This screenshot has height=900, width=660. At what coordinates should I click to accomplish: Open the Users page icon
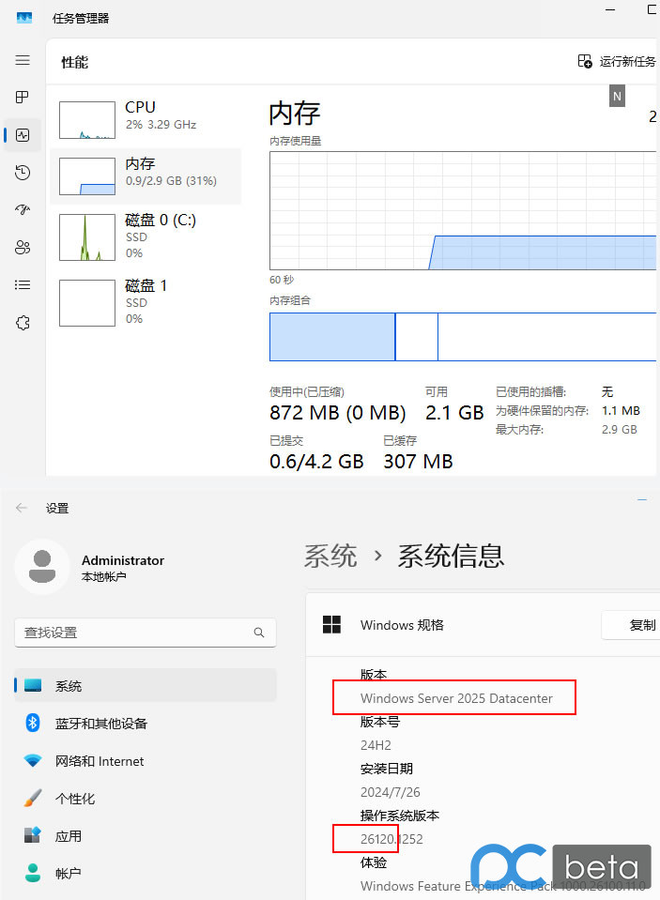pos(23,248)
